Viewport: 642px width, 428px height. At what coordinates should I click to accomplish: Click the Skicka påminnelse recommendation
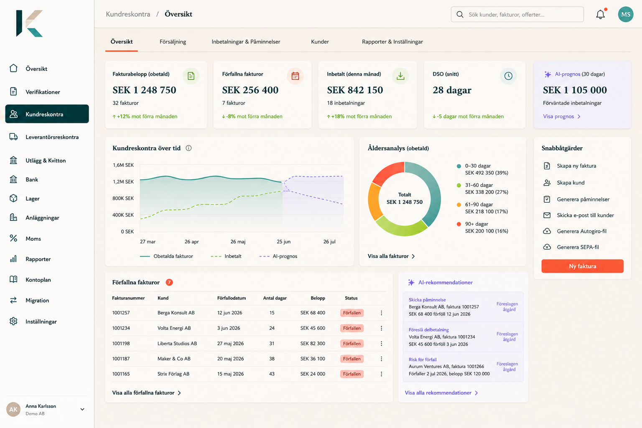coord(463,307)
